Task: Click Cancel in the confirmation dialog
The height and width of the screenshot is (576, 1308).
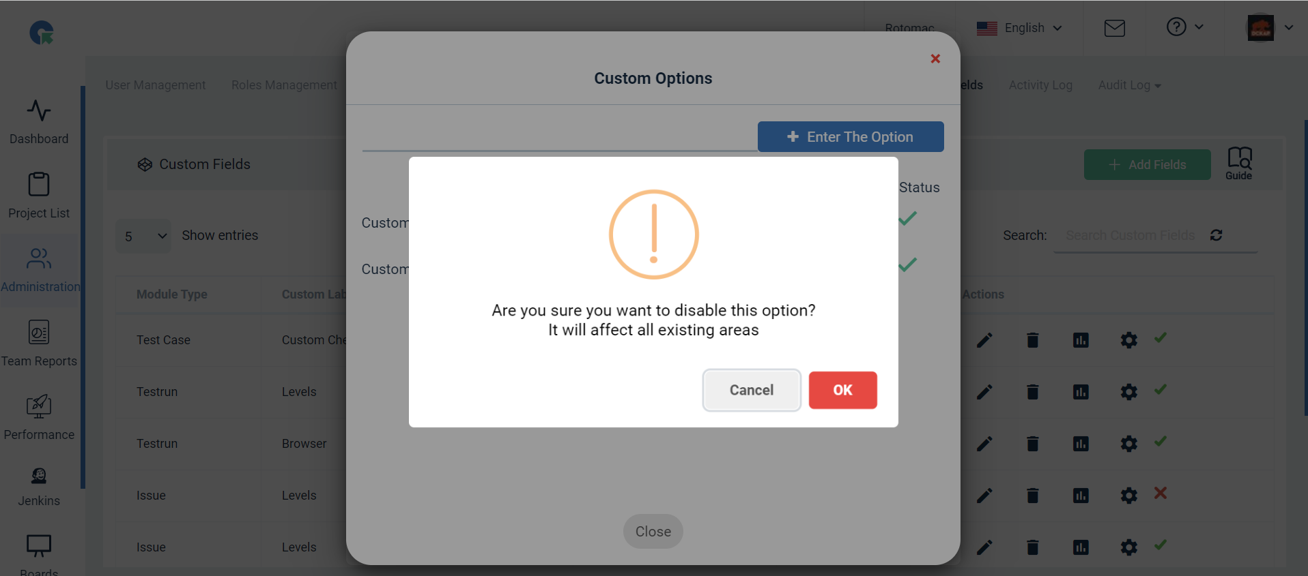Action: pyautogui.click(x=752, y=390)
